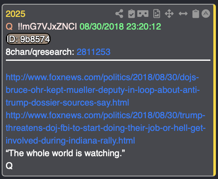Open the Fox News Bruce Ohr article link
Viewport: 218px width, 179px height.
tap(103, 90)
